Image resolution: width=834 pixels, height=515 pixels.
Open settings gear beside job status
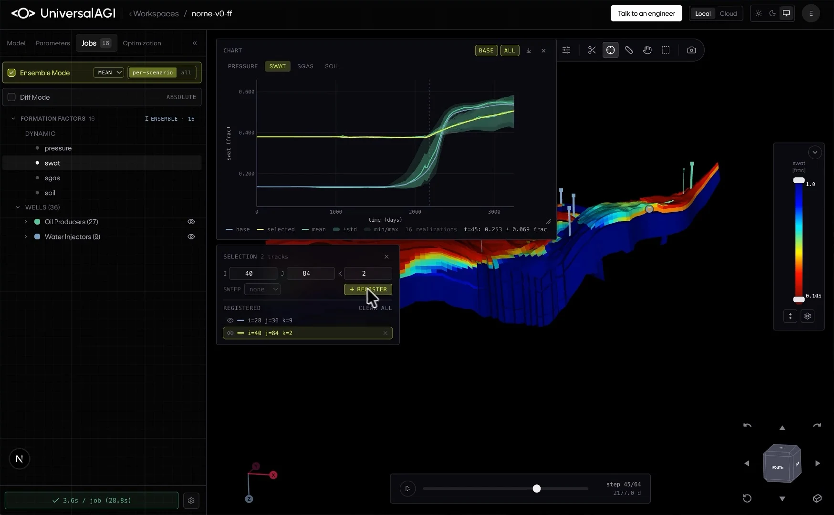click(x=191, y=501)
